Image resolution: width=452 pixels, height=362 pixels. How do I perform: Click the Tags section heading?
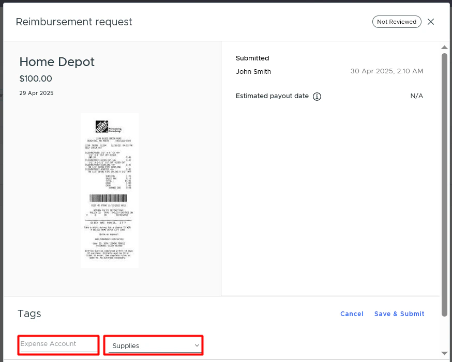(29, 313)
